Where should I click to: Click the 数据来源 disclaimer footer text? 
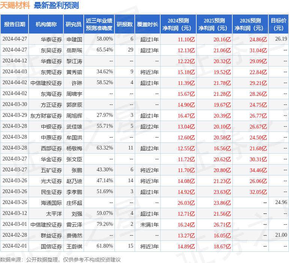(60, 260)
